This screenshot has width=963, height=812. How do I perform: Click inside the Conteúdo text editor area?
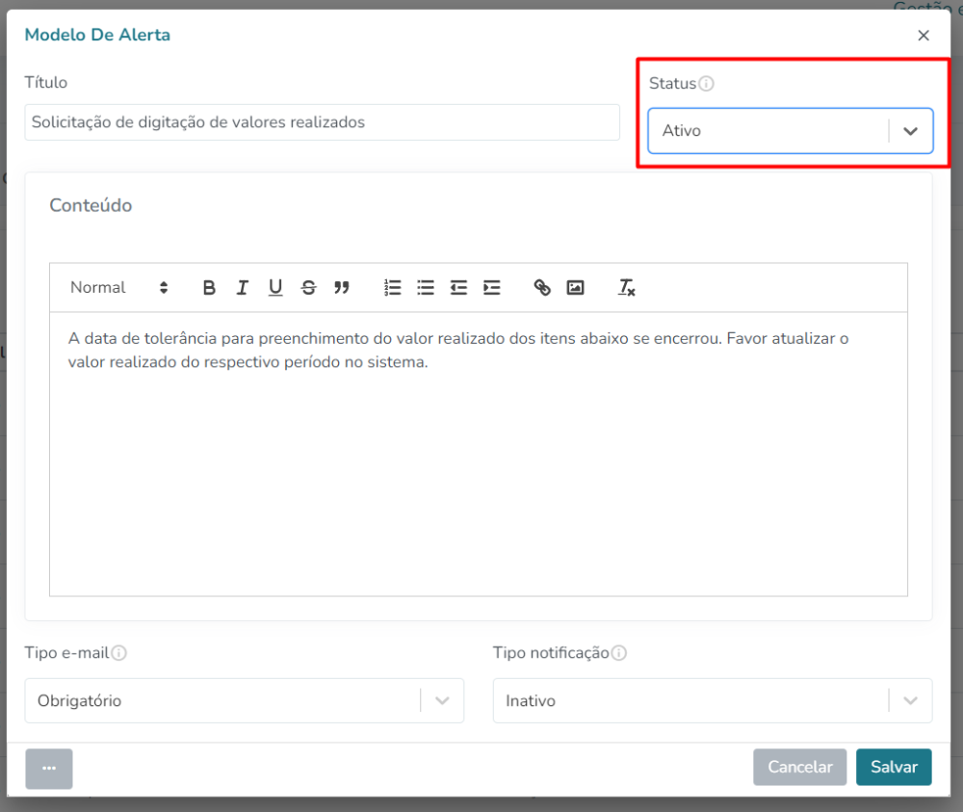(479, 454)
